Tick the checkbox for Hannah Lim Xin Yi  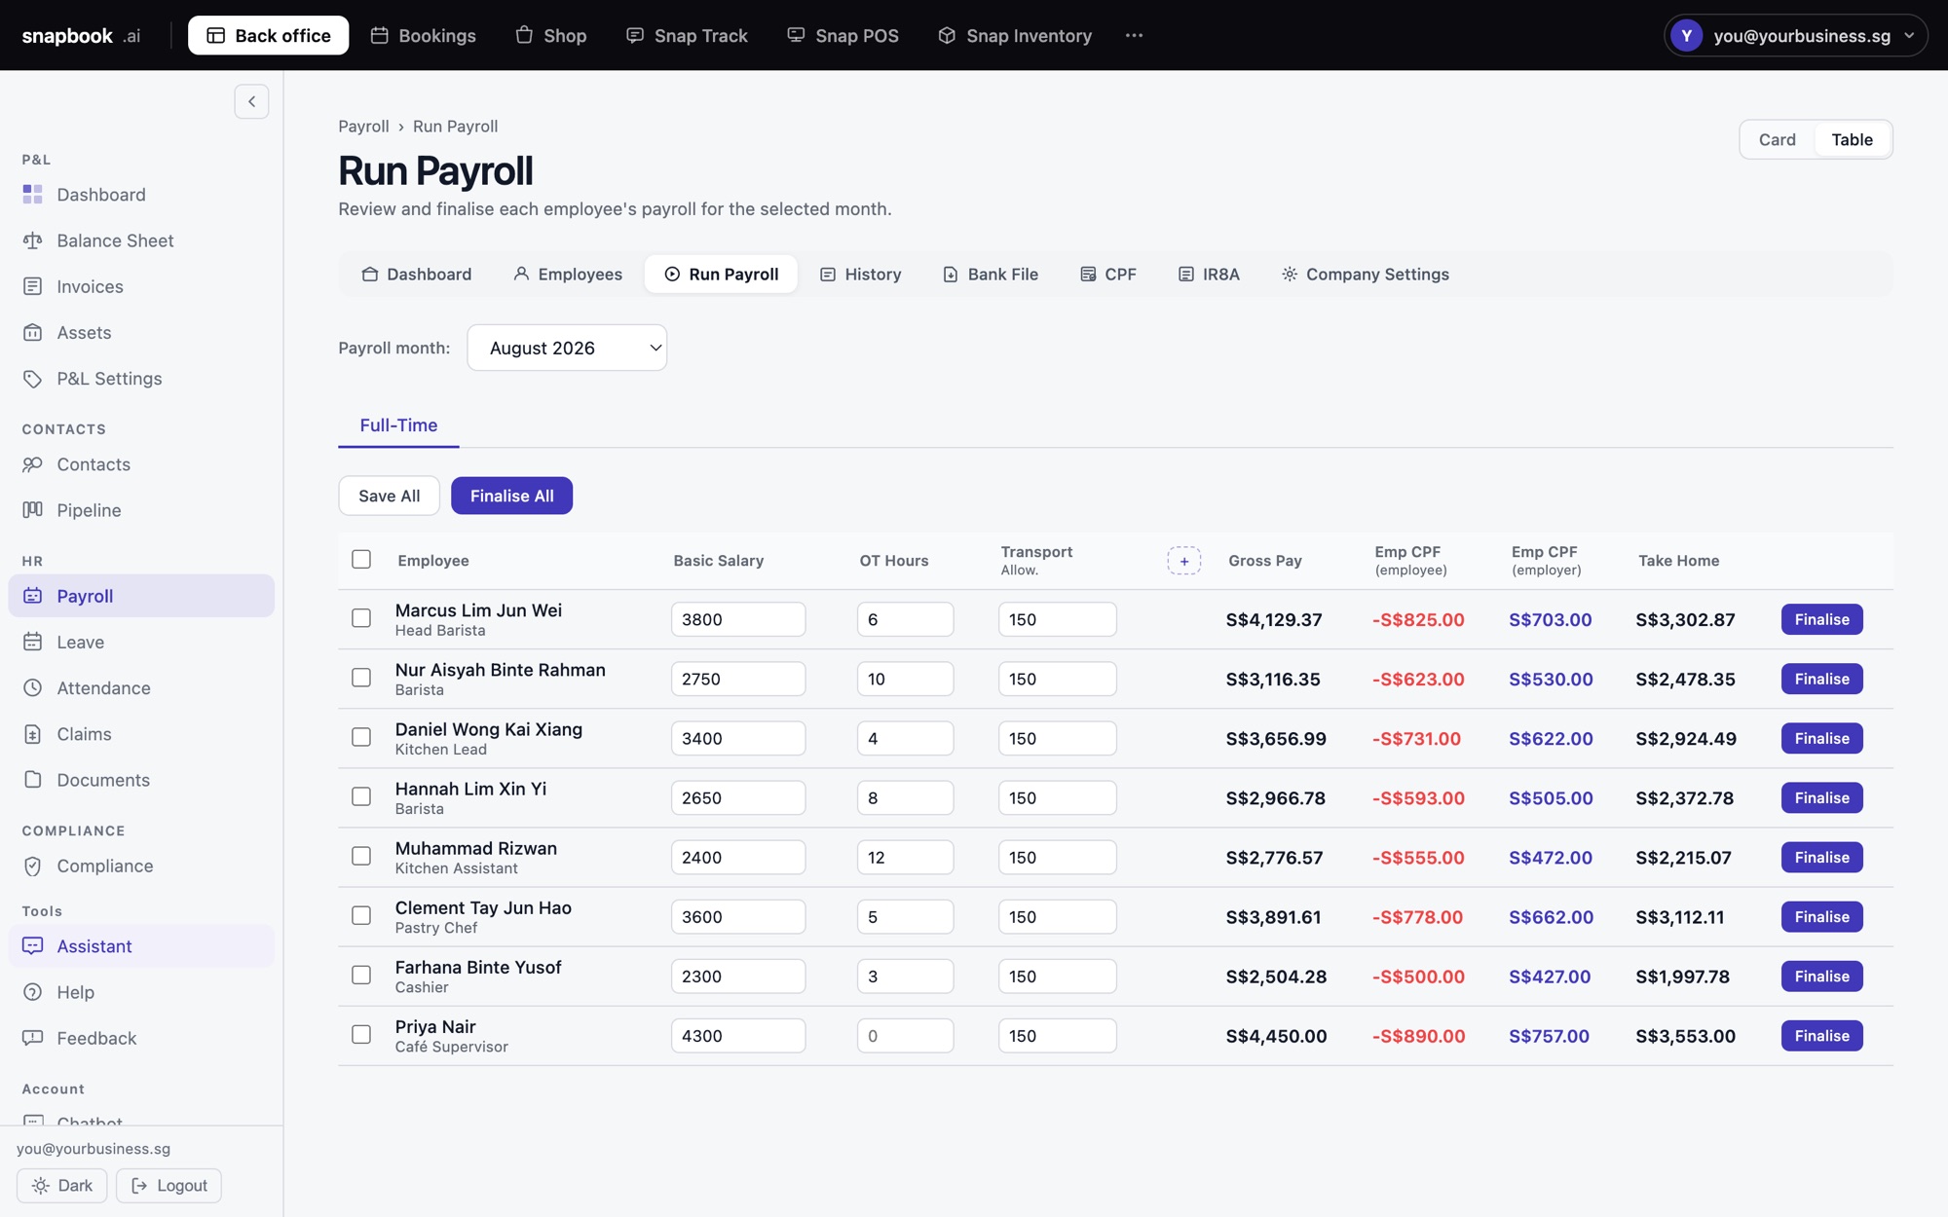pos(361,796)
